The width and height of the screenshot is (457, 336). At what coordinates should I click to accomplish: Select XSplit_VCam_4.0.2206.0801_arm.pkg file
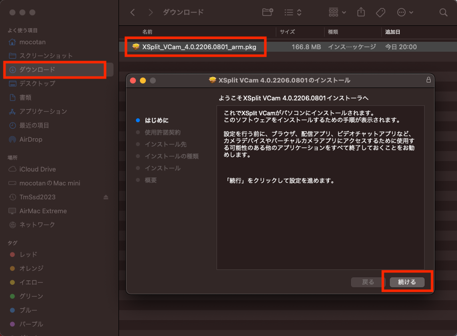199,47
